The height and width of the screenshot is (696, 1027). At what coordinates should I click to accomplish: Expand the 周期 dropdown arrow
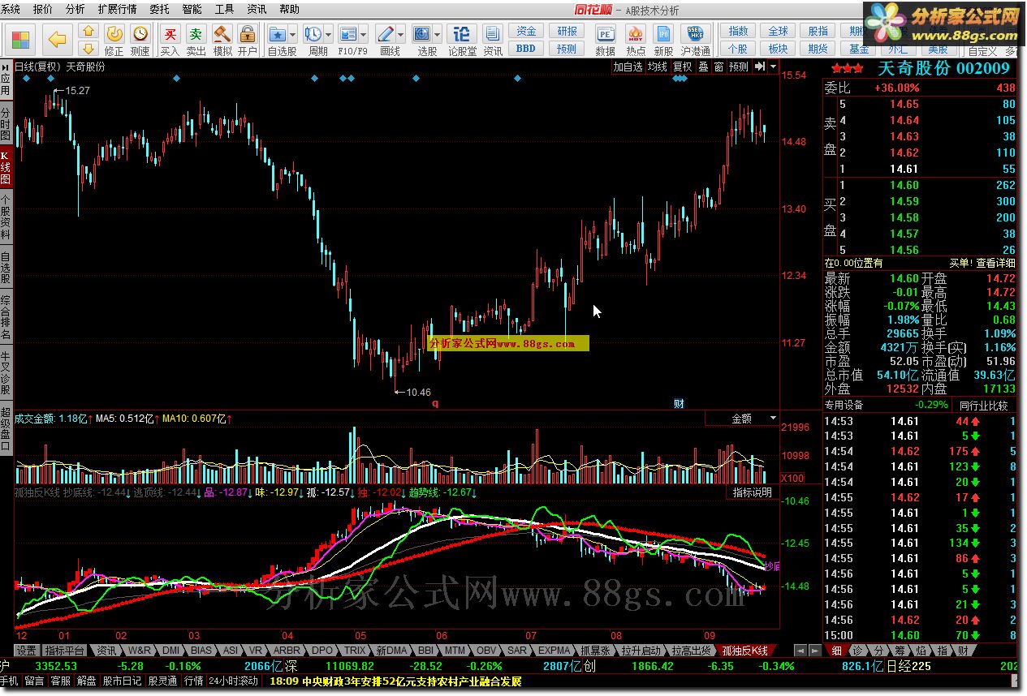click(x=328, y=35)
